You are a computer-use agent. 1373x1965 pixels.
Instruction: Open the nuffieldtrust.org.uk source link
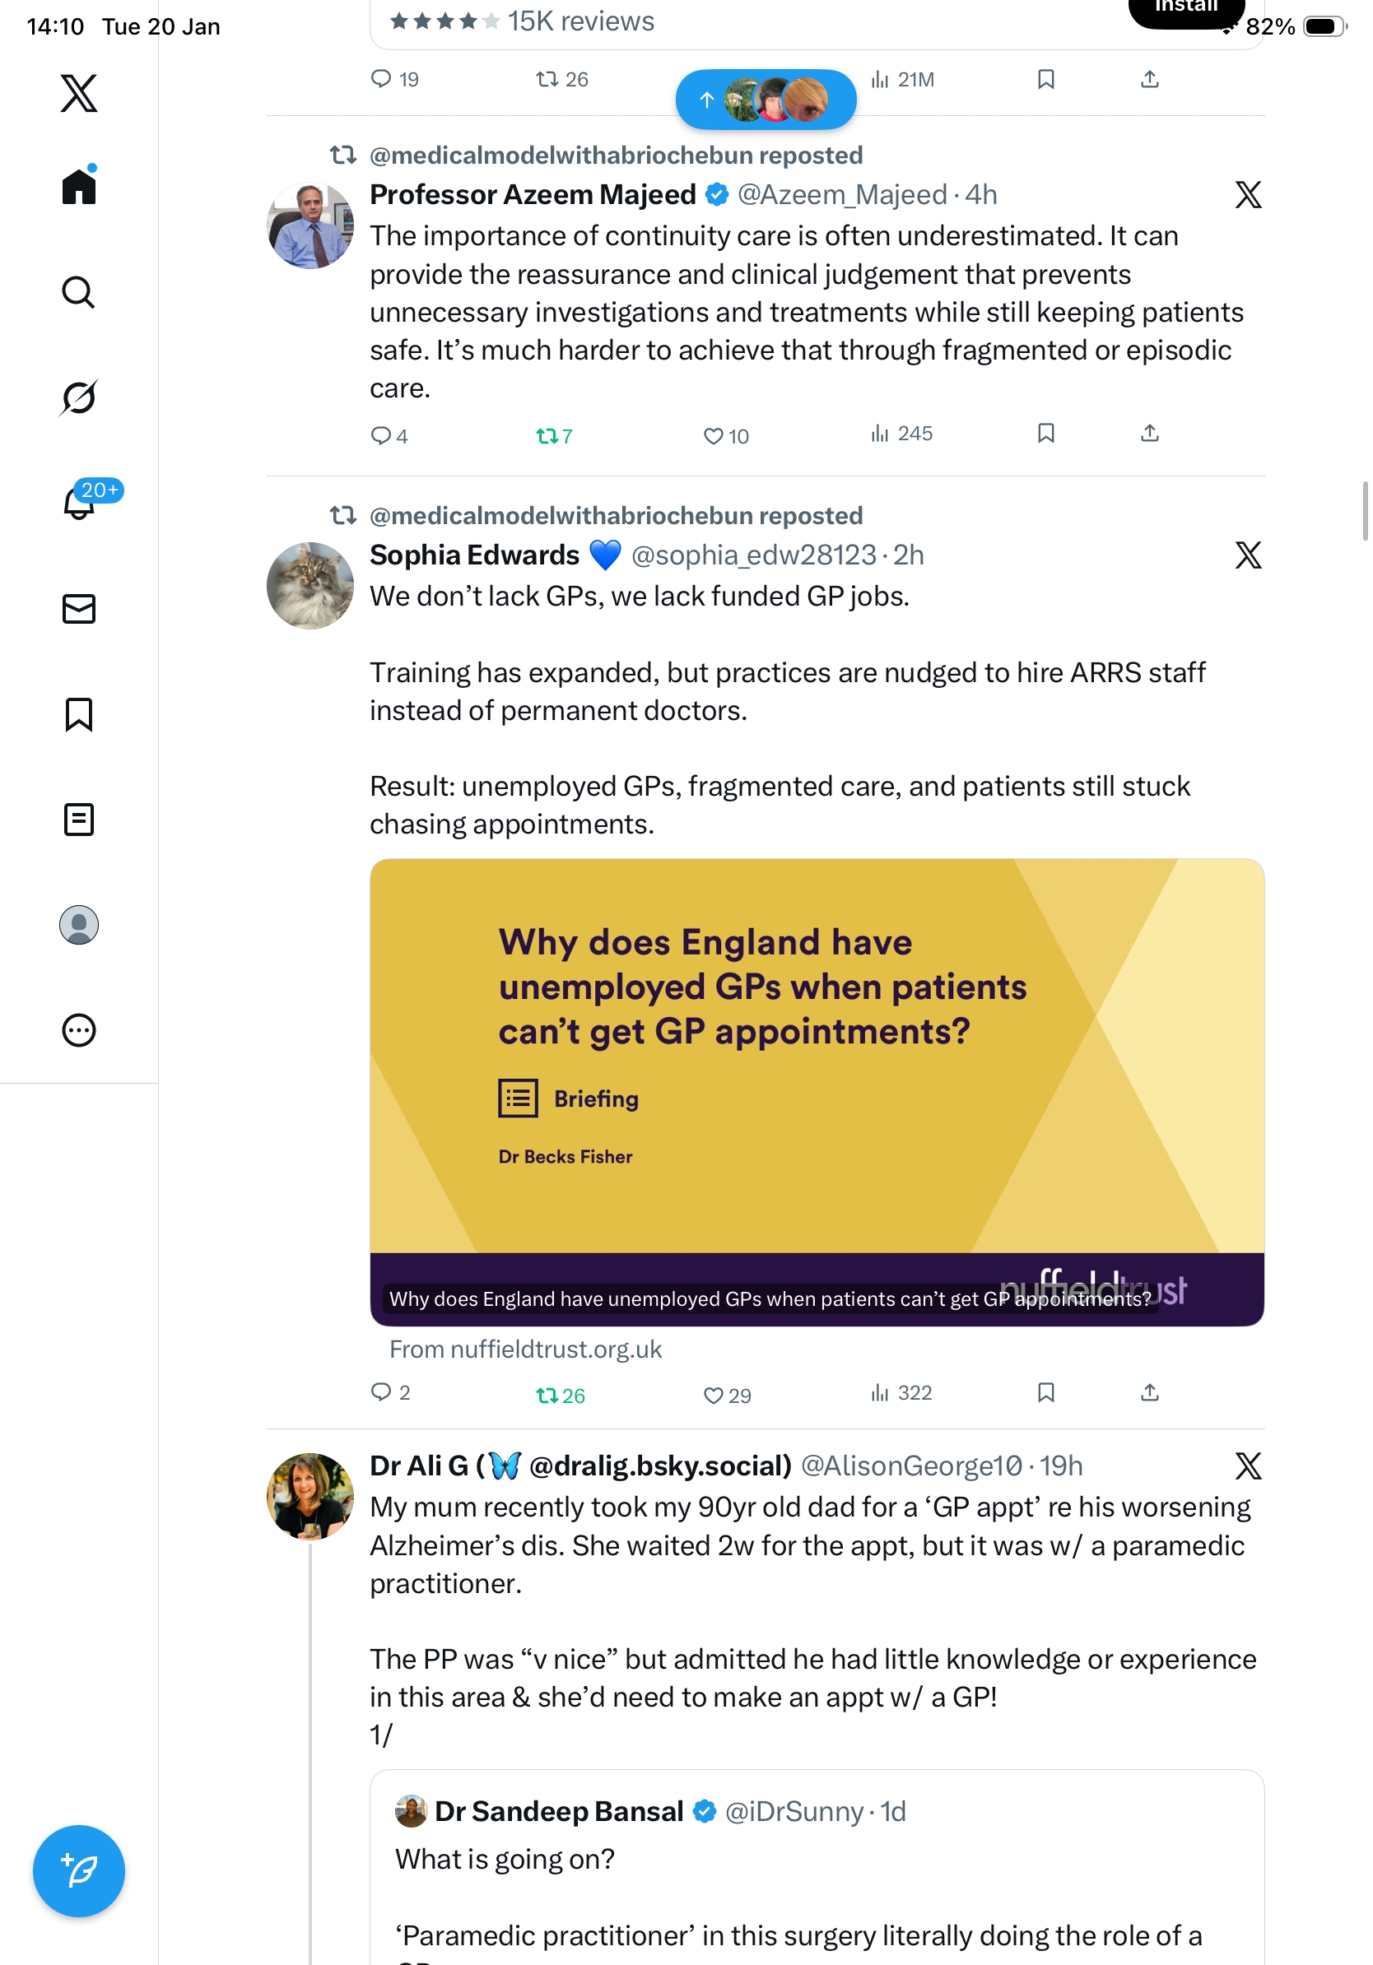tap(525, 1349)
